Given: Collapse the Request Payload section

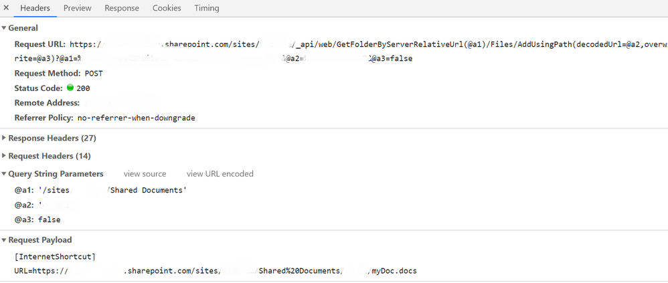Looking at the screenshot, I should point(37,240).
